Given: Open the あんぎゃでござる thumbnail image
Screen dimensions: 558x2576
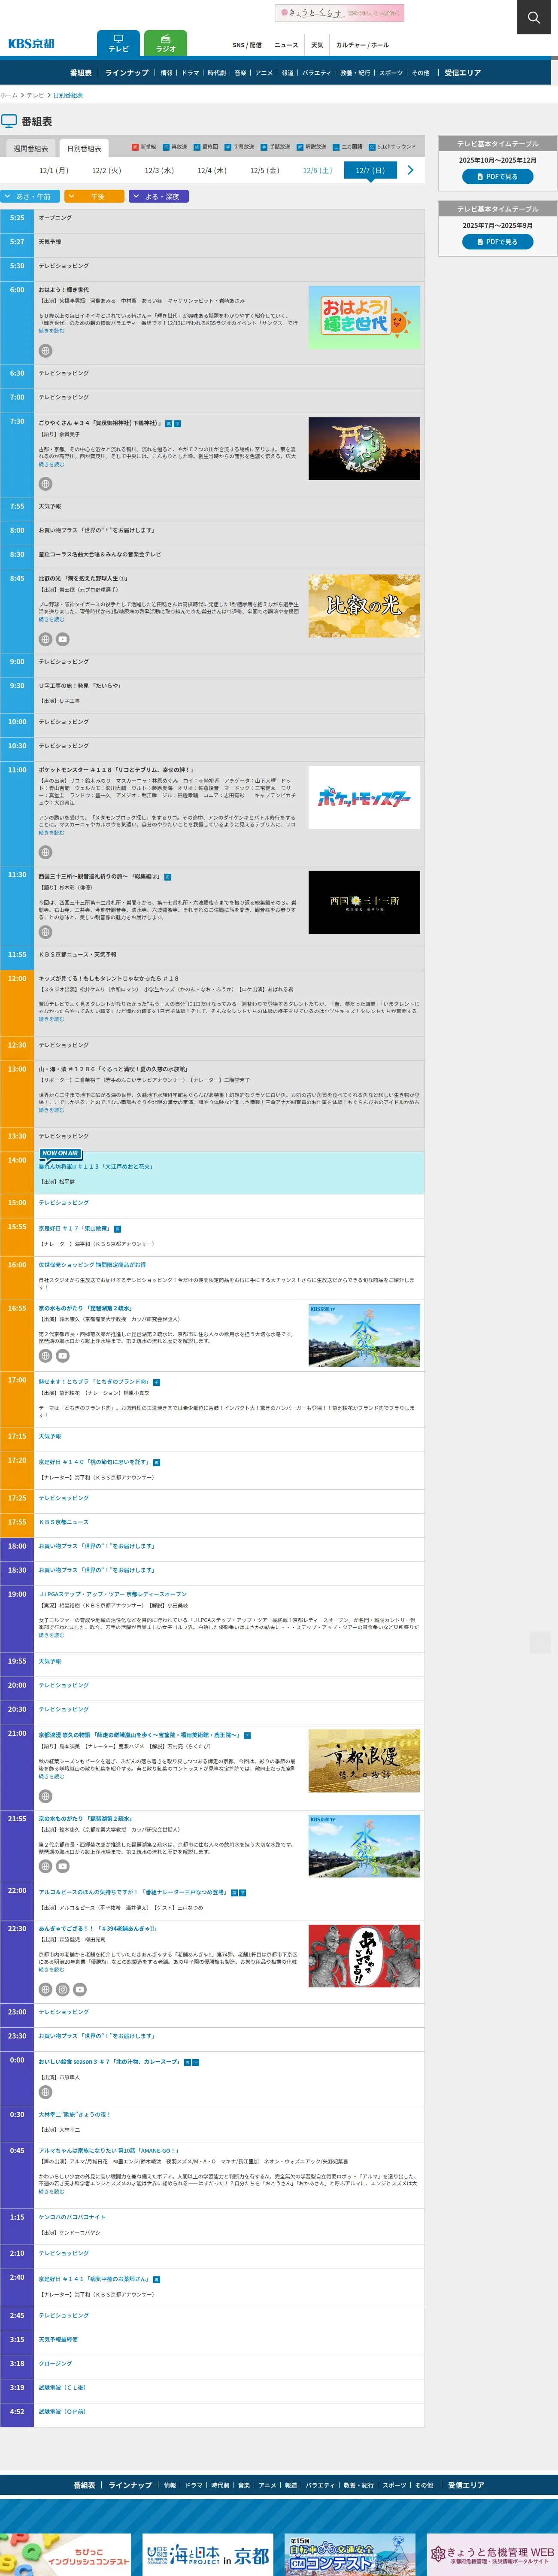Looking at the screenshot, I should point(364,1956).
